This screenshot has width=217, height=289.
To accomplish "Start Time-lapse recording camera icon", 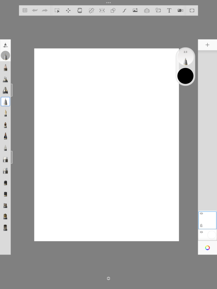I will tap(180, 10).
